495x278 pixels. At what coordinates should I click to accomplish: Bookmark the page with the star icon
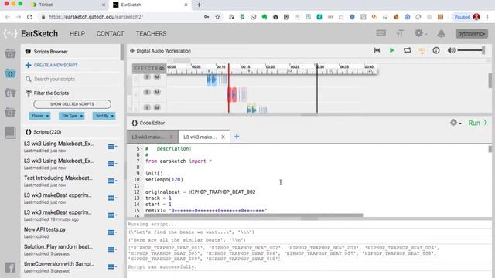pos(217,17)
